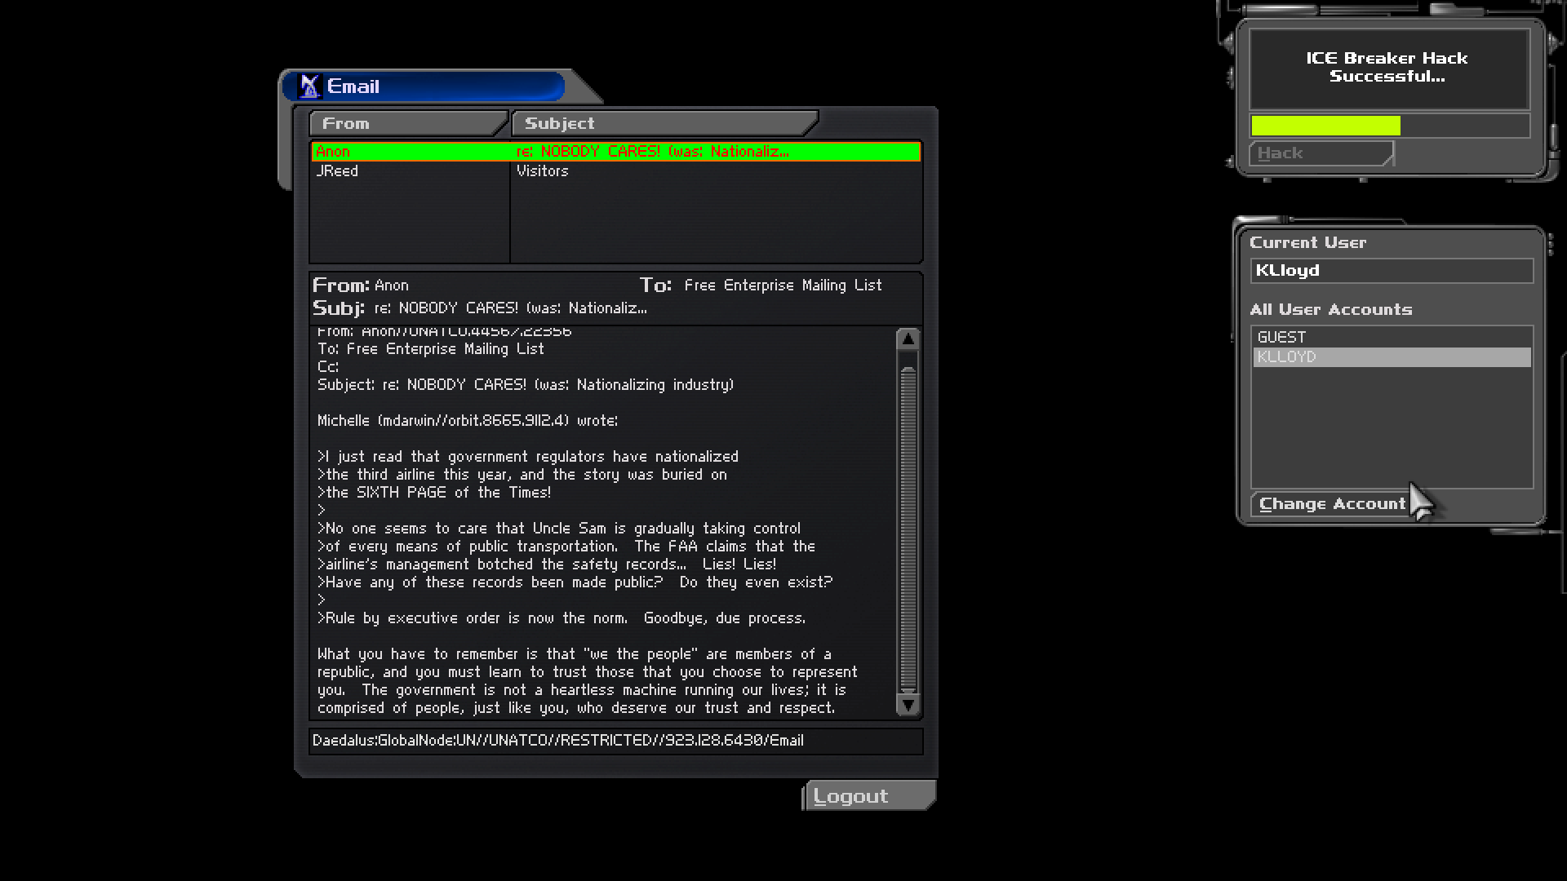
Task: Click the grayed Hack button
Action: (1321, 153)
